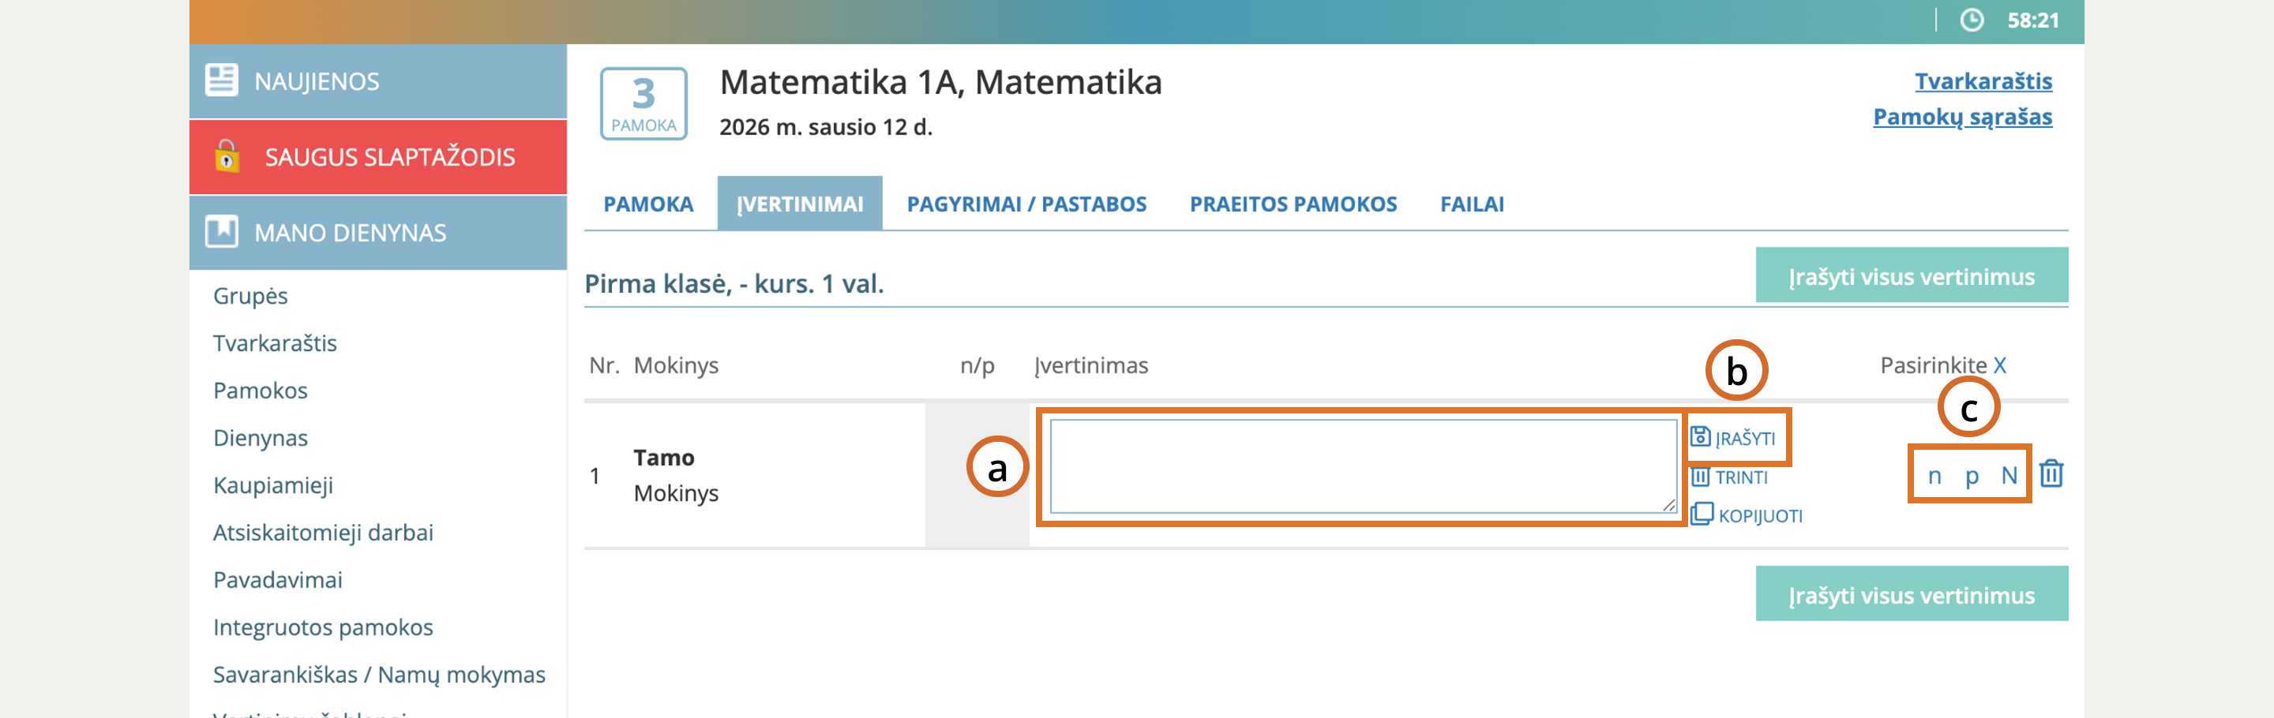Image resolution: width=2274 pixels, height=718 pixels.
Task: Click the session timer clock icon
Action: [x=1972, y=21]
